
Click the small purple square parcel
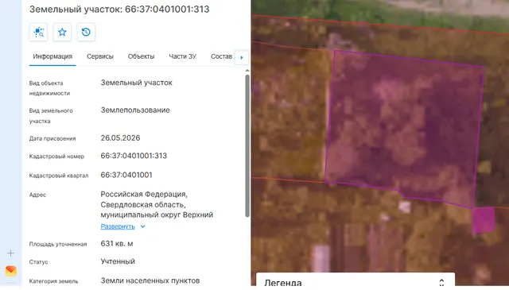(484, 220)
